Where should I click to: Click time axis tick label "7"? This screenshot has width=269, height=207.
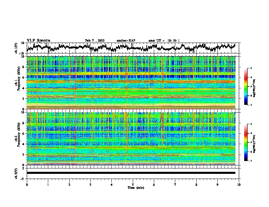(175, 185)
